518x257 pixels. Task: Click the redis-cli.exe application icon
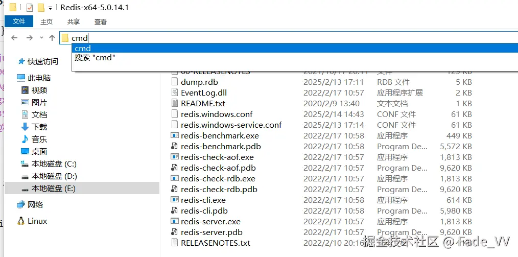click(175, 200)
